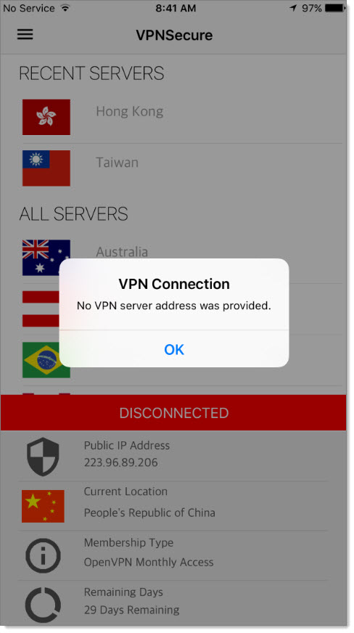Tap the People's Republic of China text

(x=149, y=512)
